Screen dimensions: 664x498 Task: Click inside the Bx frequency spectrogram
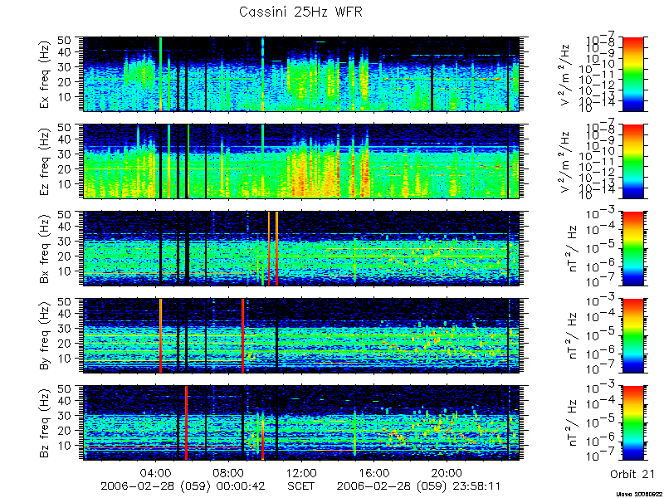click(301, 248)
